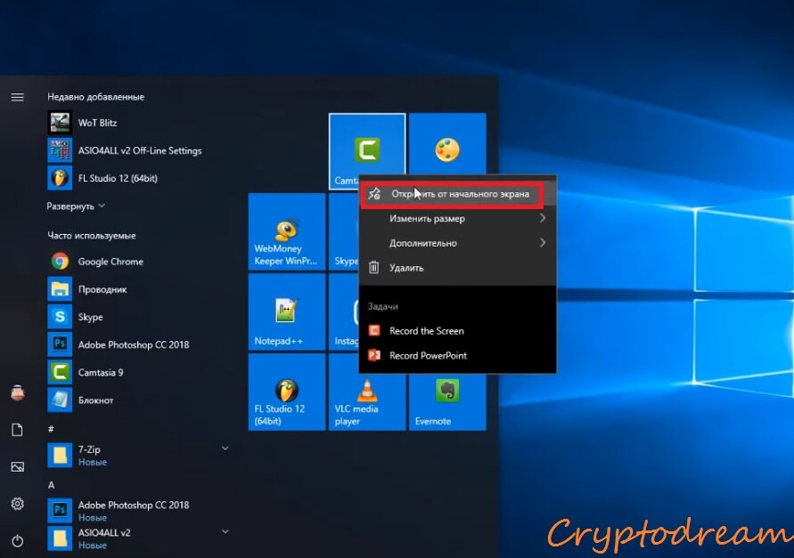Screen dimensions: 794x558
Task: Open the Notepad++ tile
Action: tap(287, 311)
